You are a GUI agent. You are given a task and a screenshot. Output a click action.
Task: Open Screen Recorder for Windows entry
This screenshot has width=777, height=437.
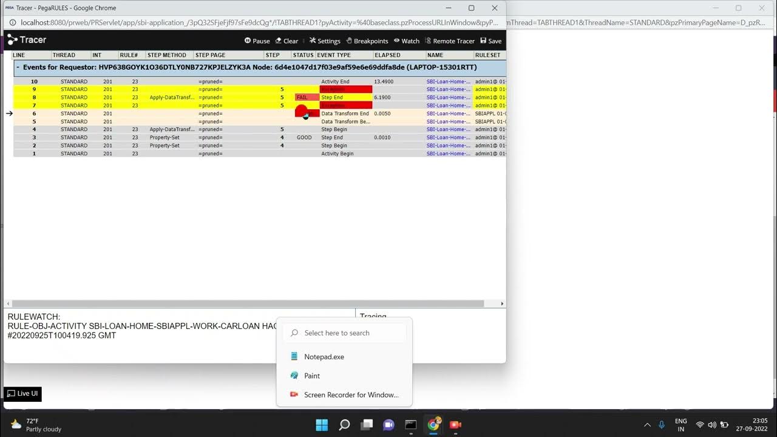(344, 395)
